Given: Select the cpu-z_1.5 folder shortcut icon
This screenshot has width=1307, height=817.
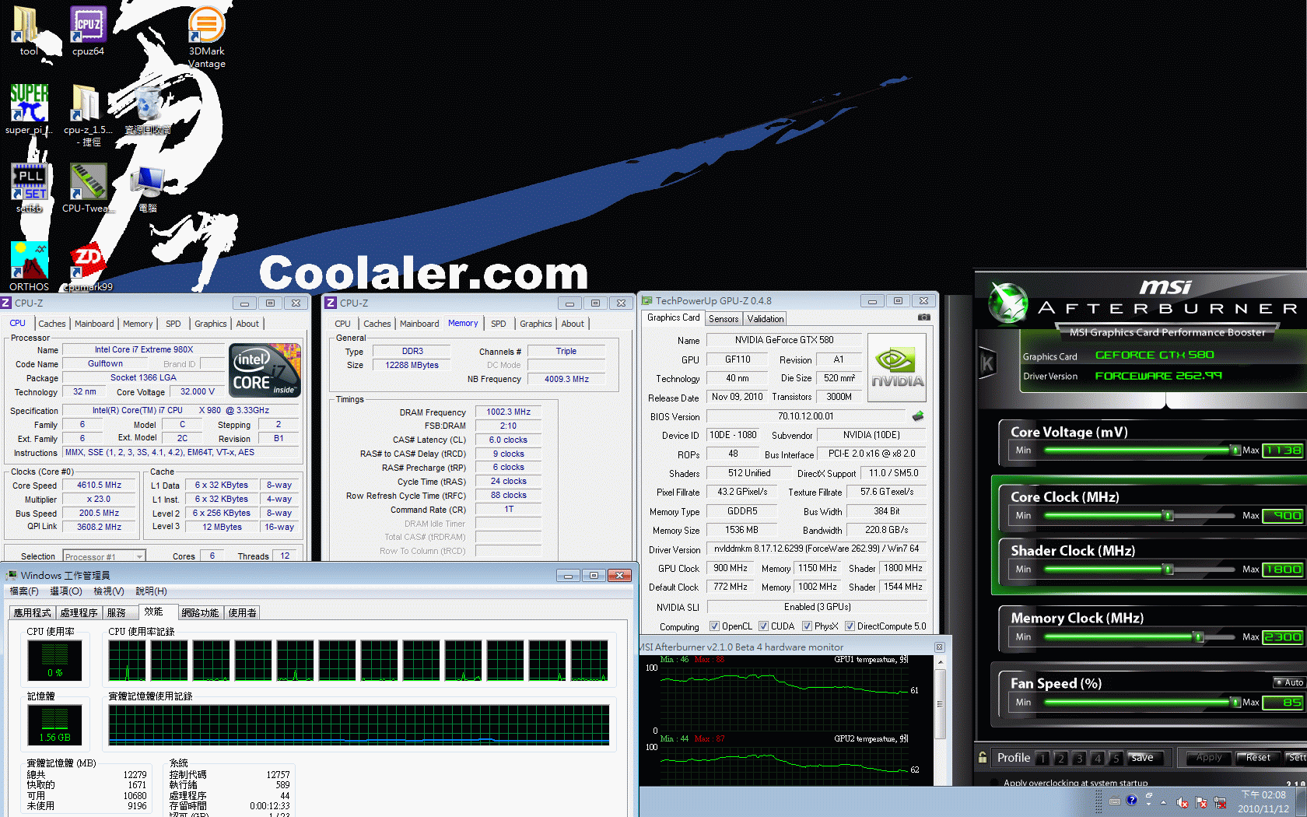Looking at the screenshot, I should pos(88,115).
